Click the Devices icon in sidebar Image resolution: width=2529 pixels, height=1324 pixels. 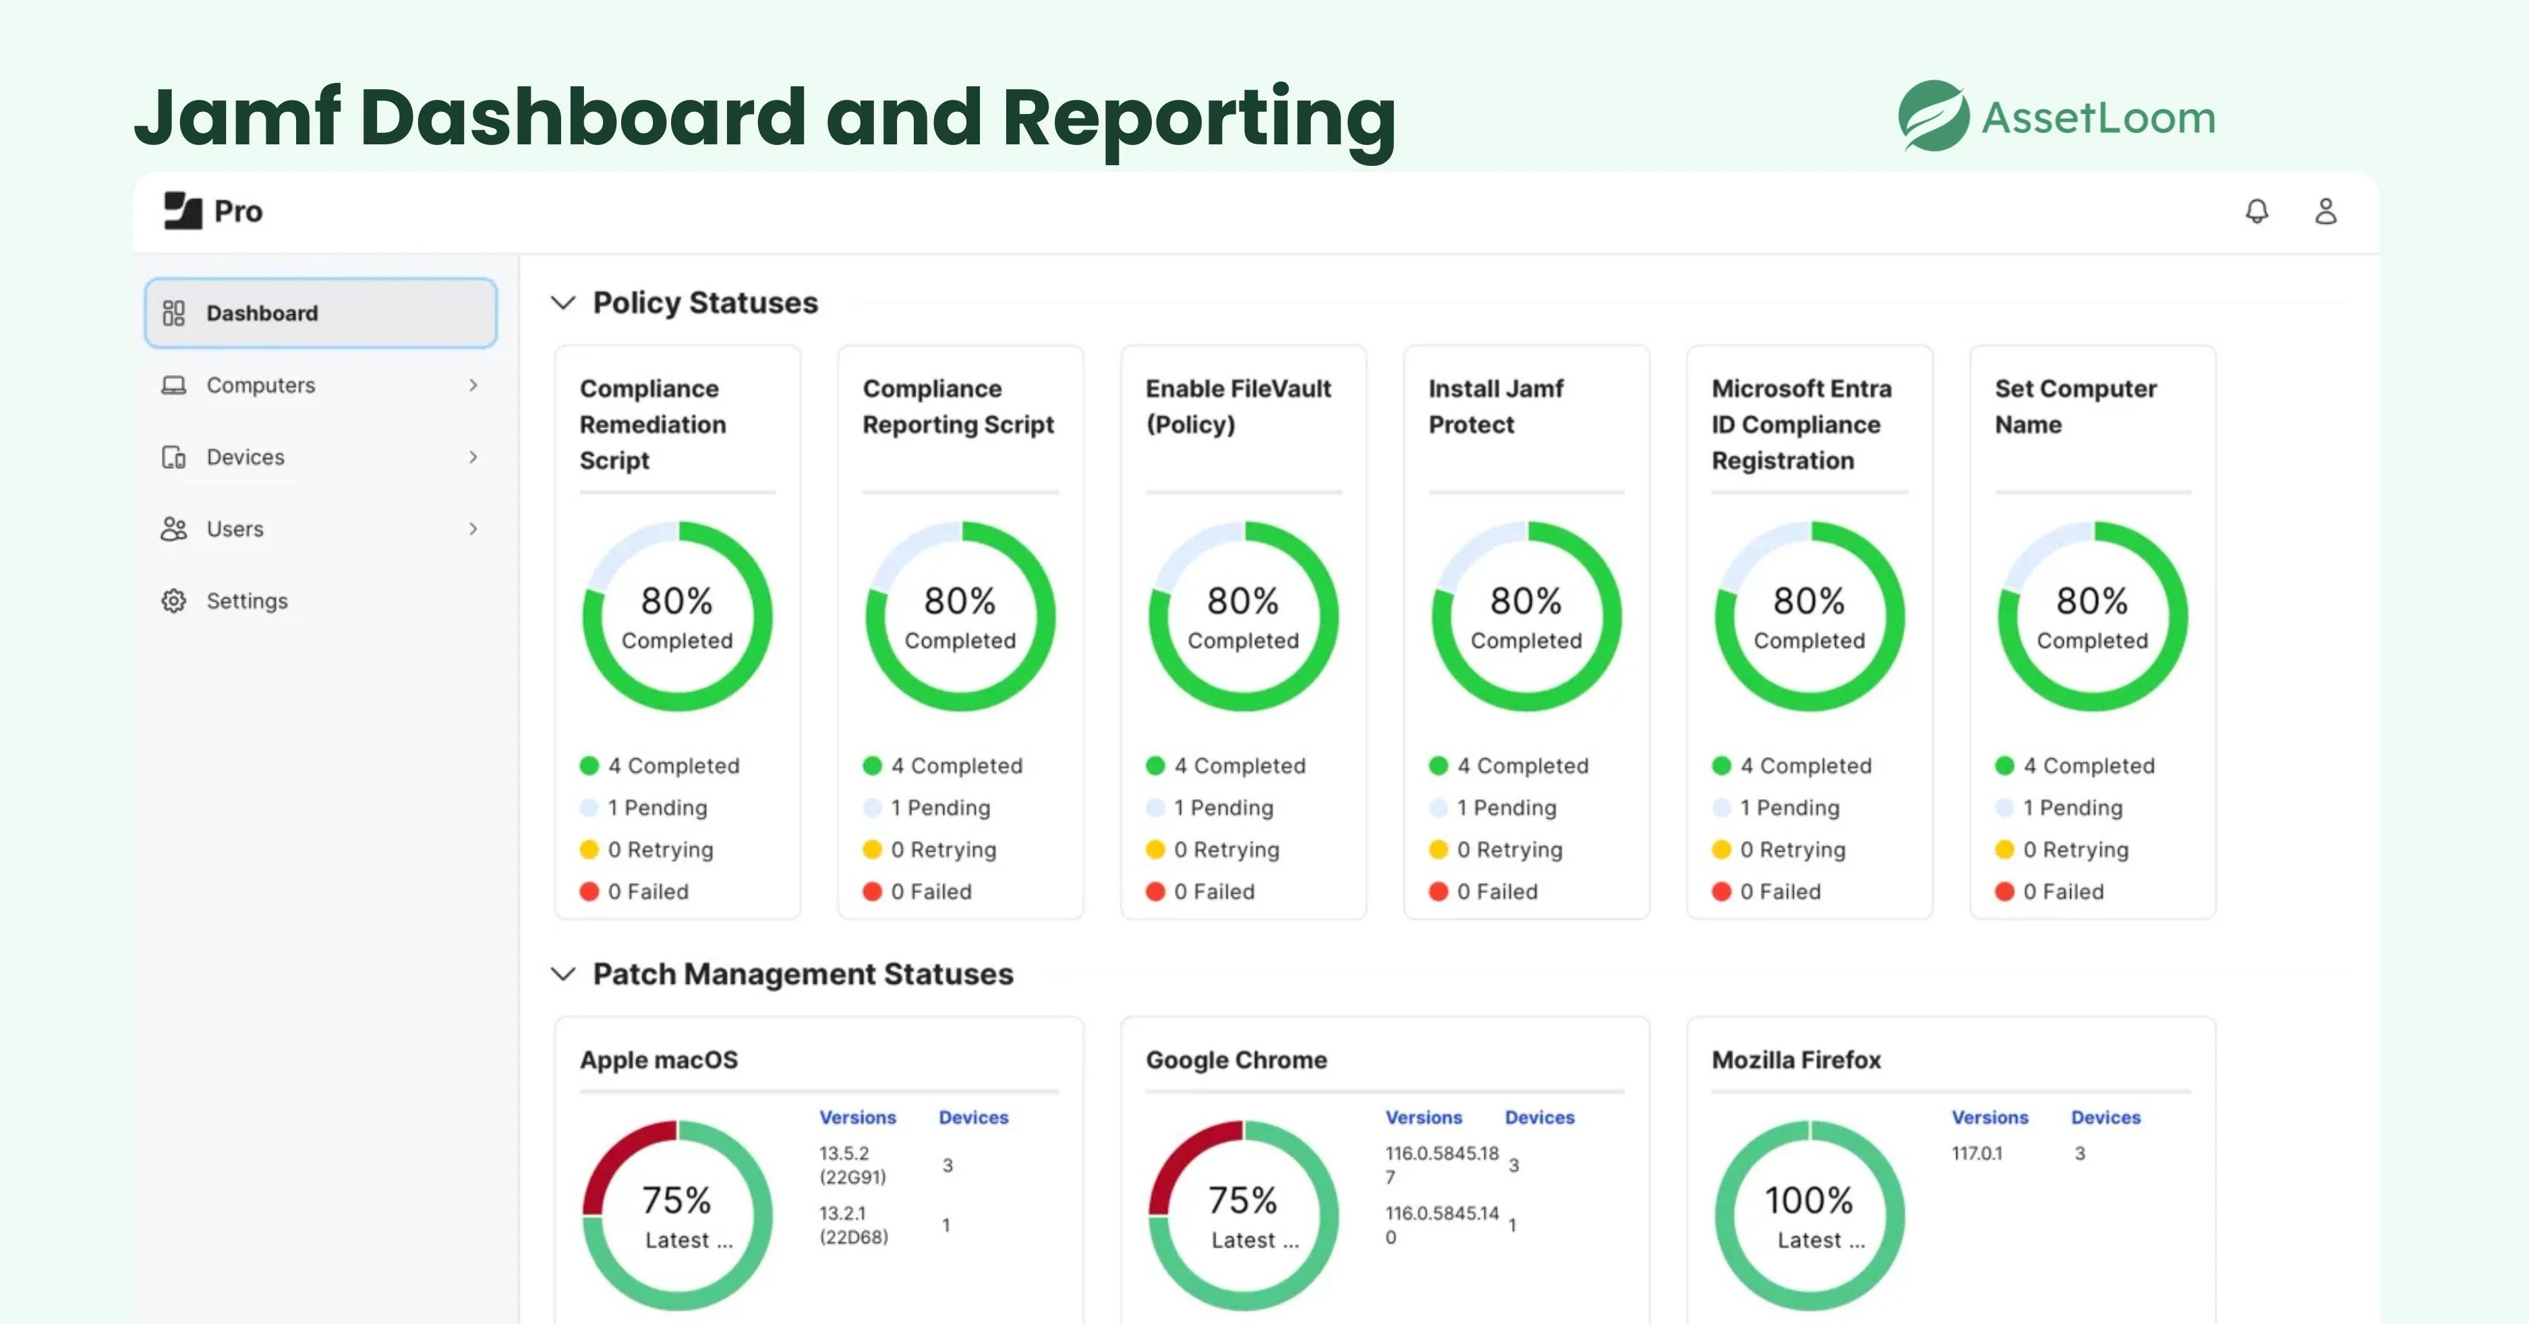(174, 458)
